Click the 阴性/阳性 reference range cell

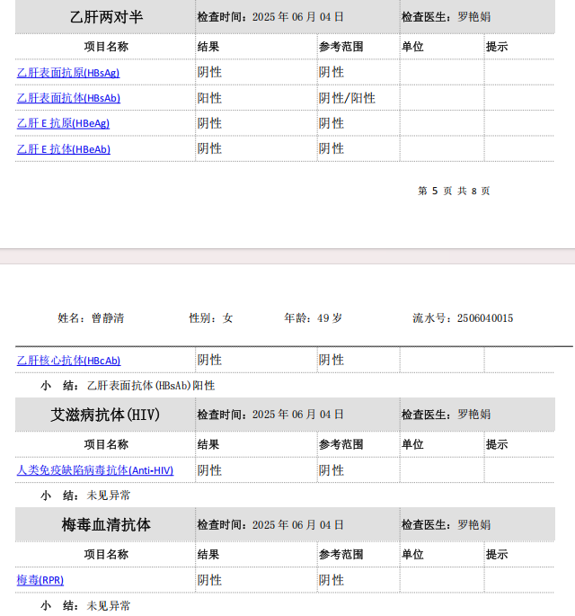(x=347, y=98)
